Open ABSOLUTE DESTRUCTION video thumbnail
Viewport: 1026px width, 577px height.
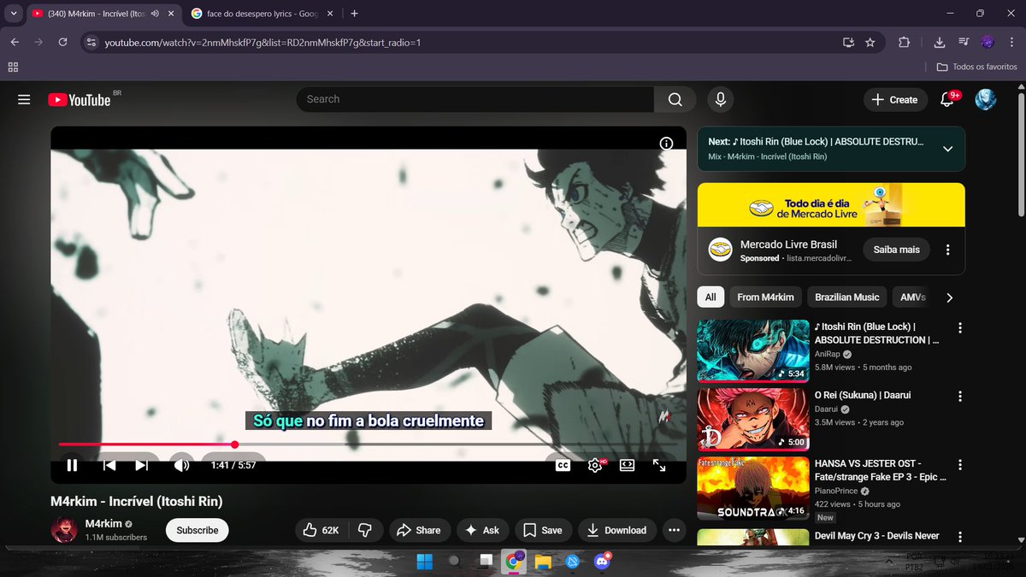(x=753, y=350)
